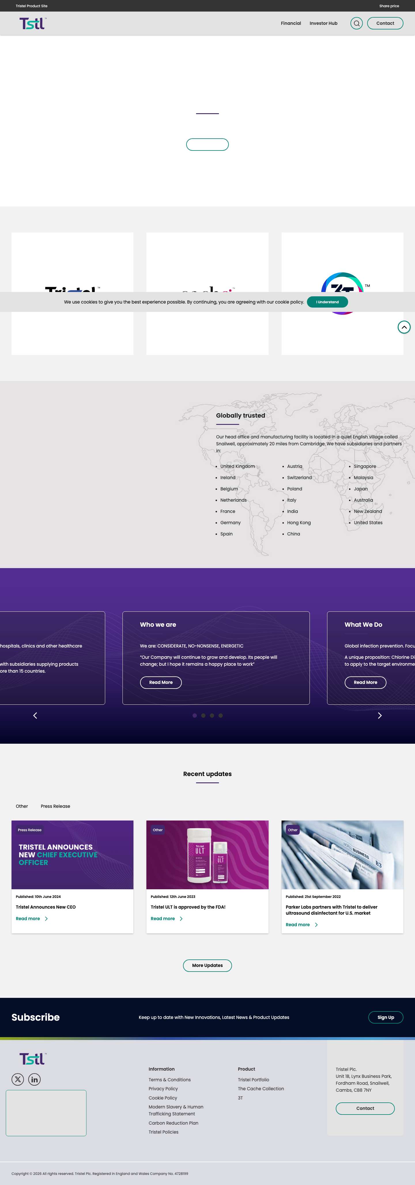Accept cookies with I Understand
The image size is (415, 1185).
327,302
